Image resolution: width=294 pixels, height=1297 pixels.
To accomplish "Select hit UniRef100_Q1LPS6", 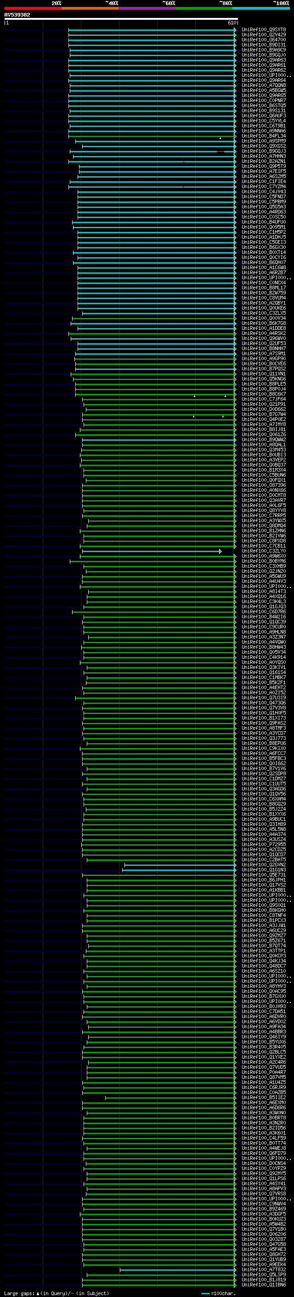I will coord(264,1179).
